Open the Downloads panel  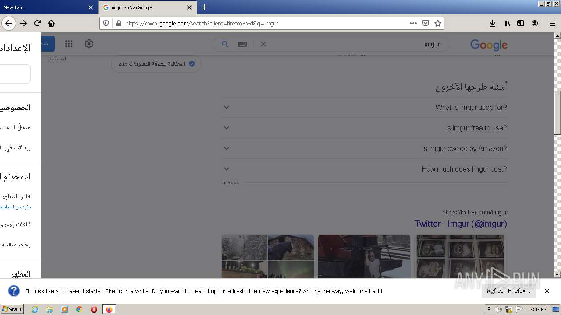click(x=493, y=23)
